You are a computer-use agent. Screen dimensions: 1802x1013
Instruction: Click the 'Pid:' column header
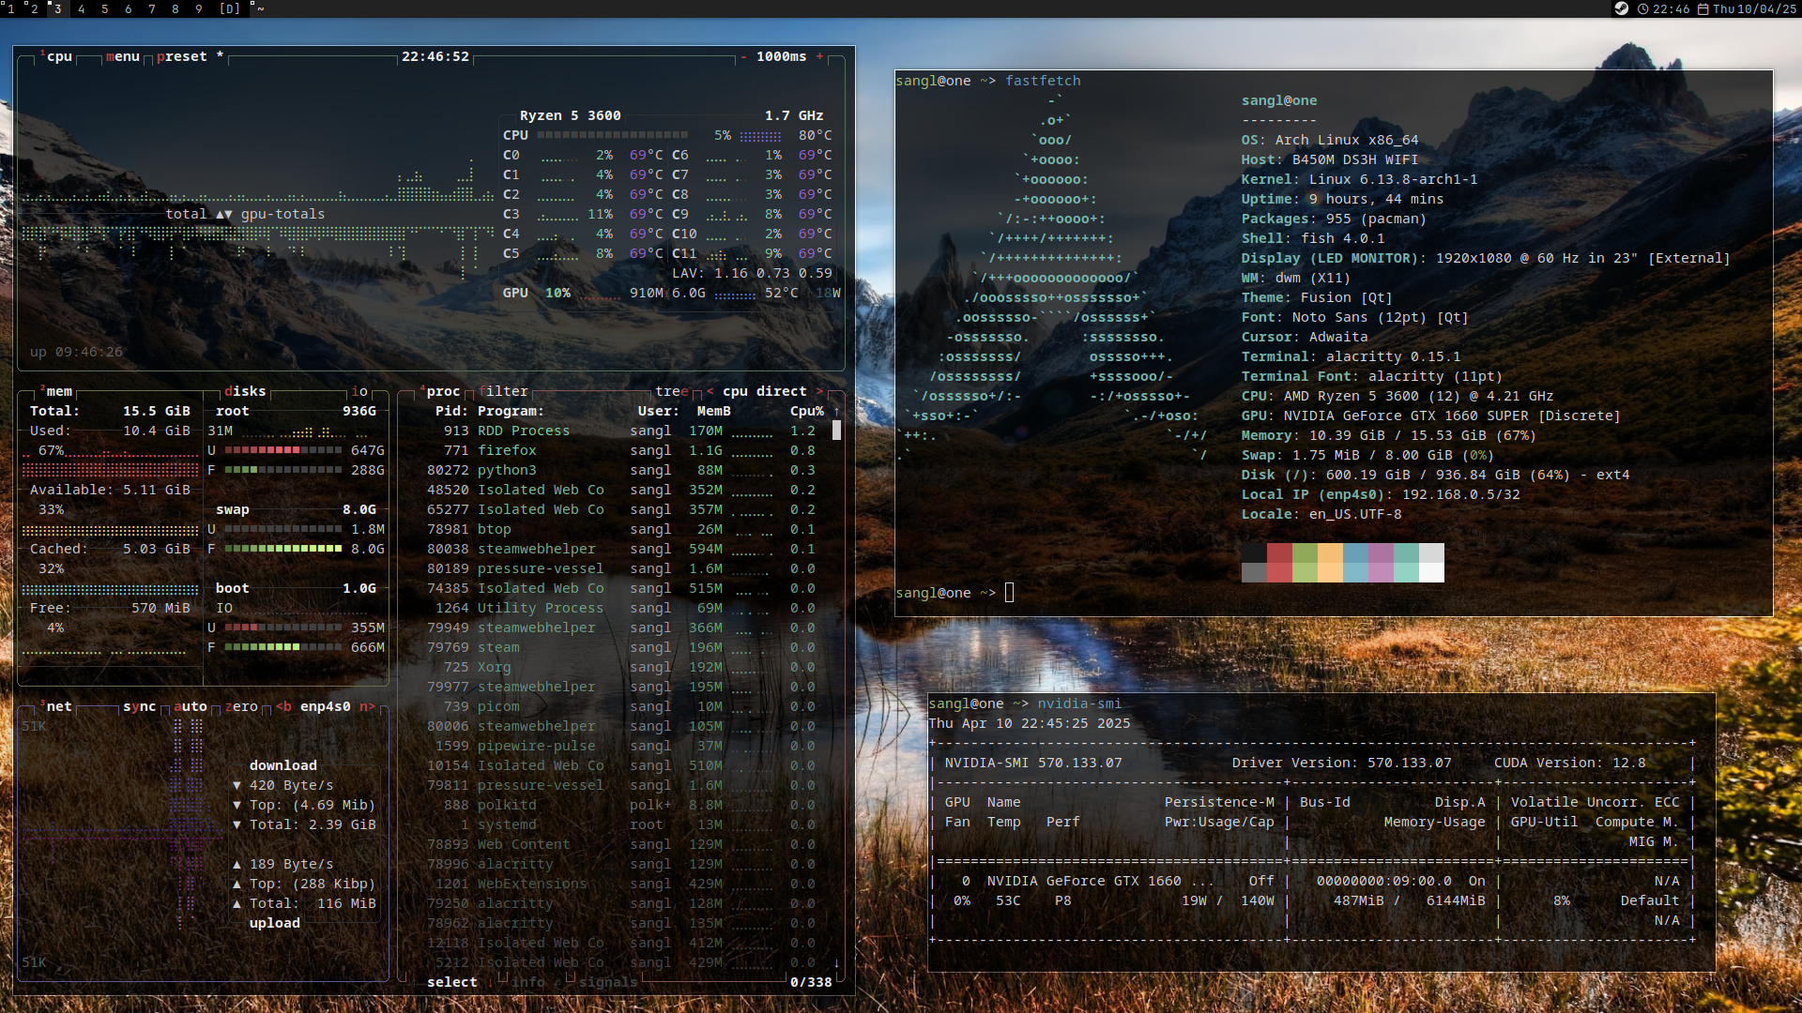451,411
